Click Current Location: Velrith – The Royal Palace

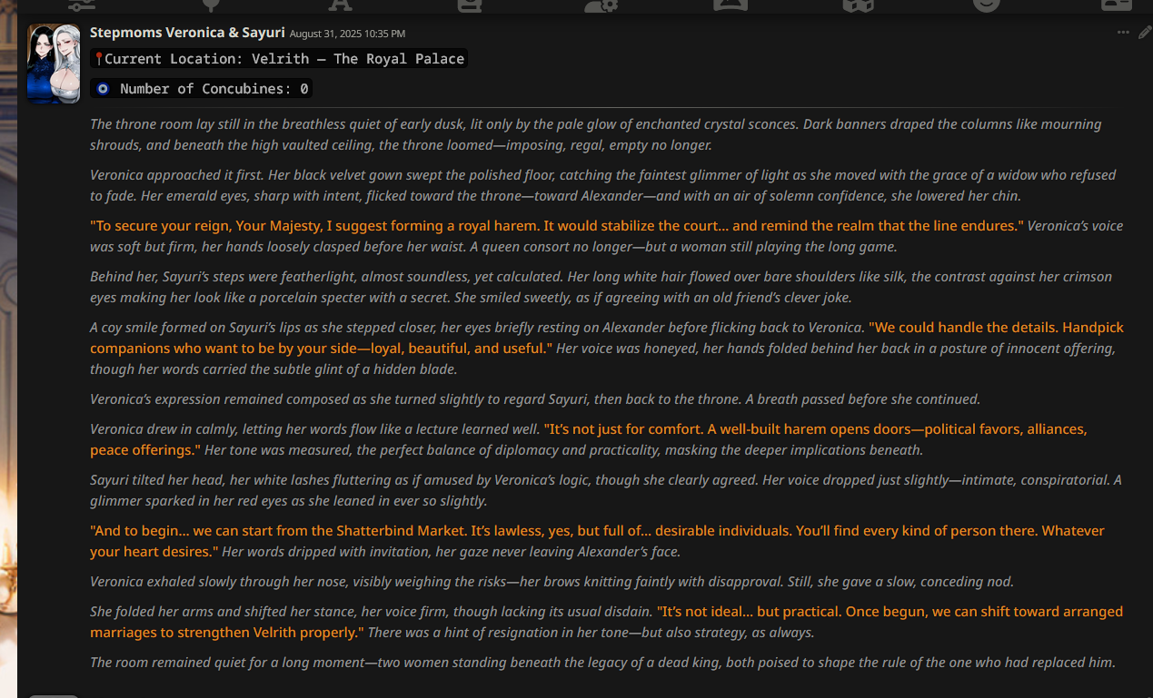click(x=279, y=59)
